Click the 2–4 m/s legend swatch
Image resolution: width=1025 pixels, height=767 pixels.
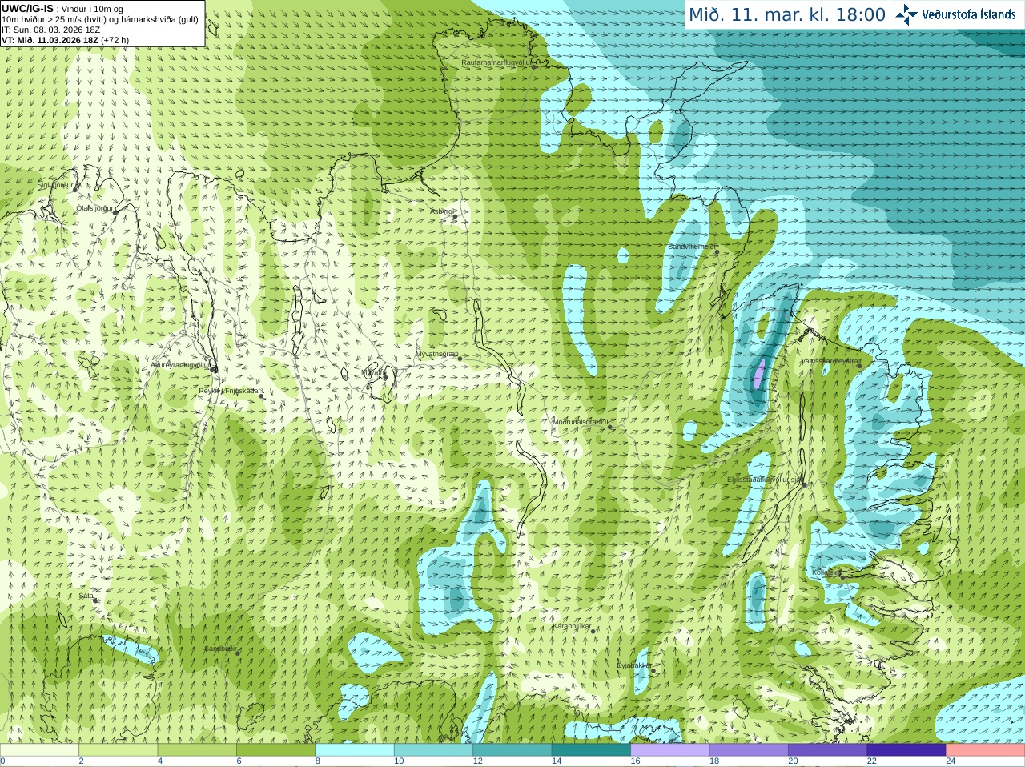119,750
